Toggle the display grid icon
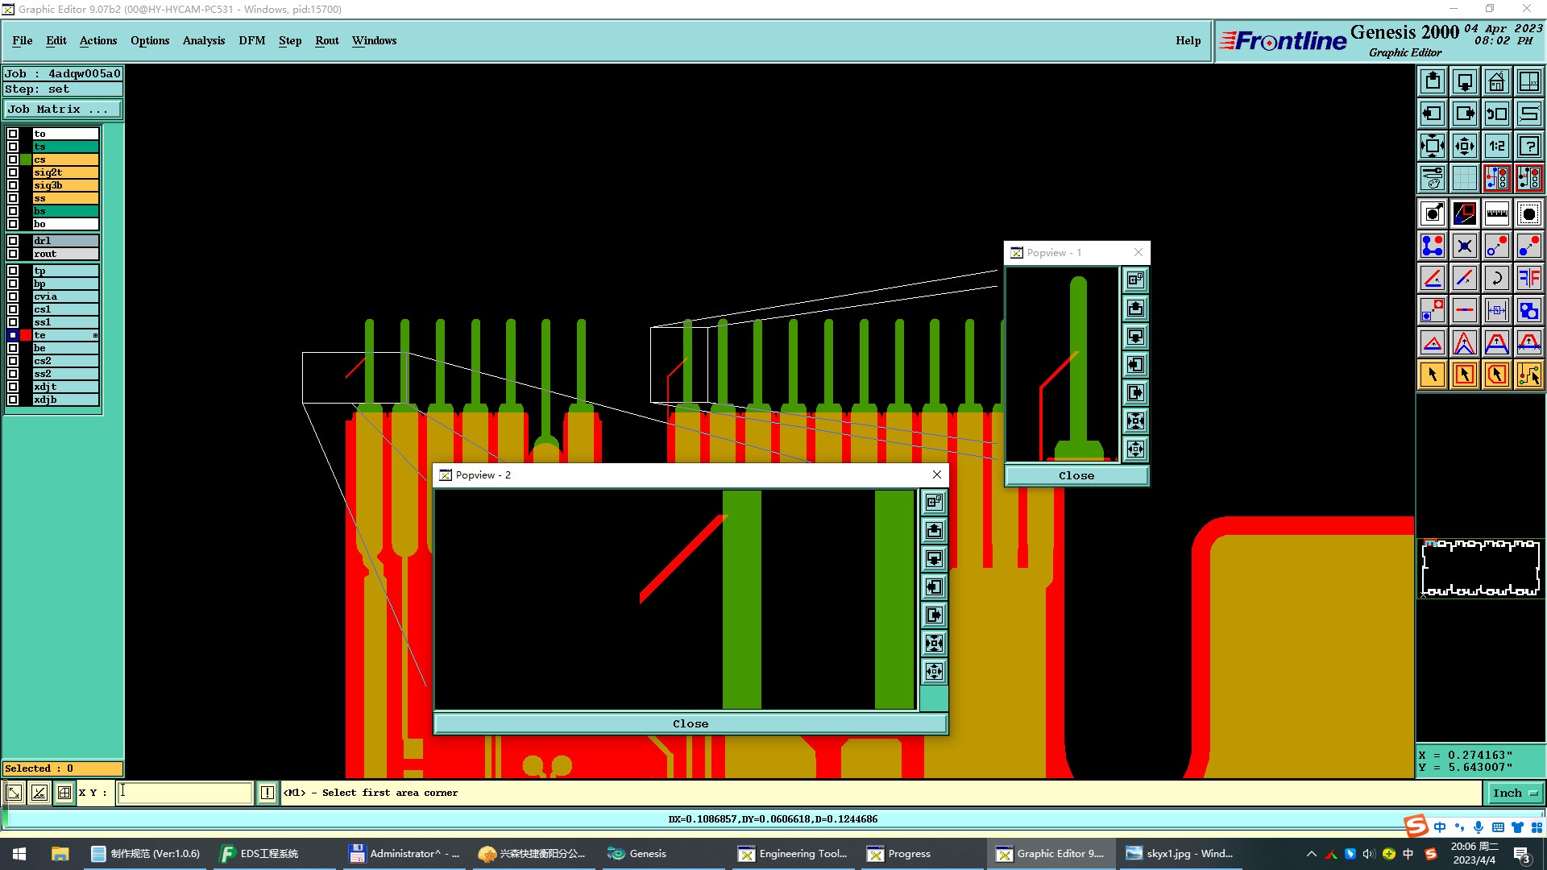The height and width of the screenshot is (870, 1547). [1464, 178]
